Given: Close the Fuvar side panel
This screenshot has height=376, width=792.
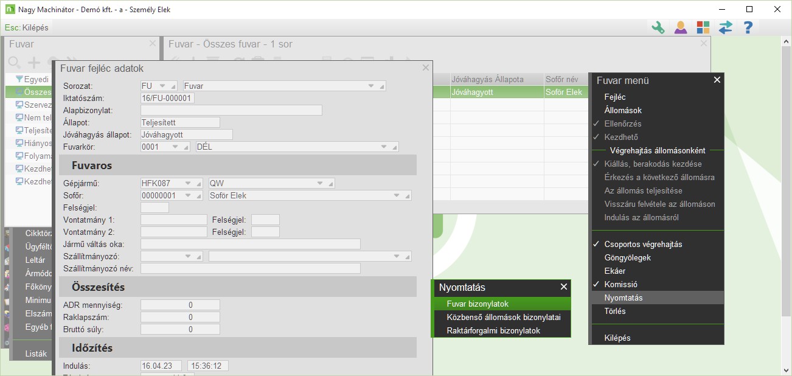Looking at the screenshot, I should (152, 44).
